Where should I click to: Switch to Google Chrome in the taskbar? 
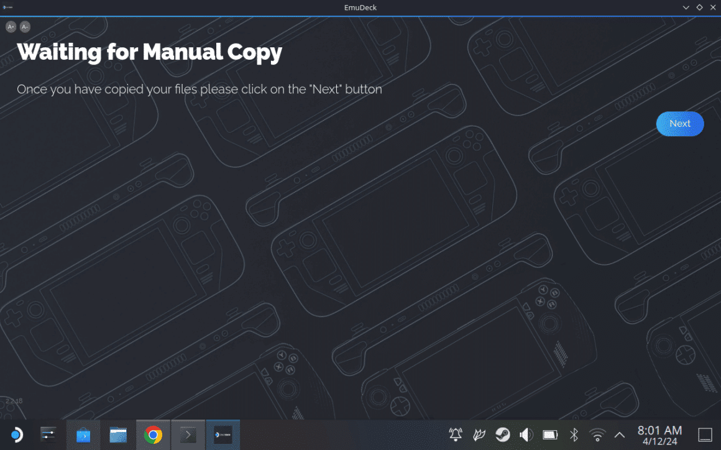point(153,435)
